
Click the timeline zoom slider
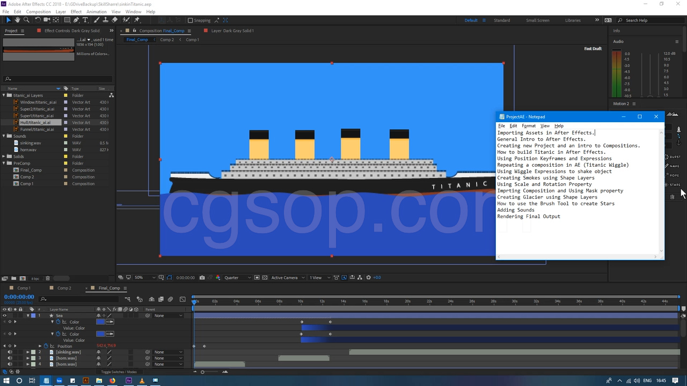tap(210, 372)
